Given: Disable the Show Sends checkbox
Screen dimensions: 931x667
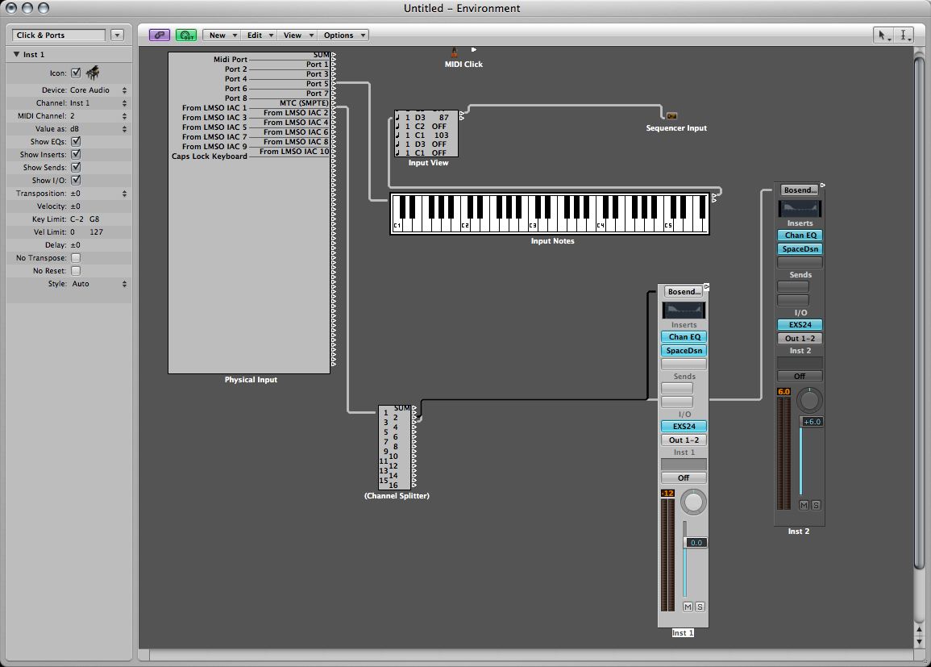Looking at the screenshot, I should click(76, 168).
